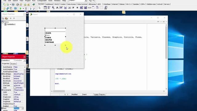Image resolution: width=197 pixels, height=111 pixels.
Task: Click the New Items toolbar icon
Action: (4, 5)
